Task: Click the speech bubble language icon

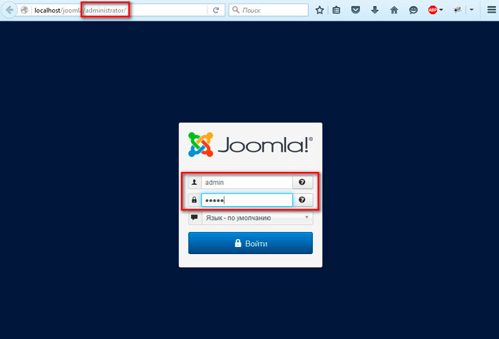Action: [195, 218]
